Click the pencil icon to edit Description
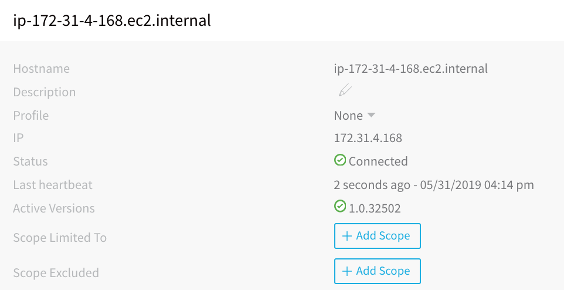 (345, 90)
